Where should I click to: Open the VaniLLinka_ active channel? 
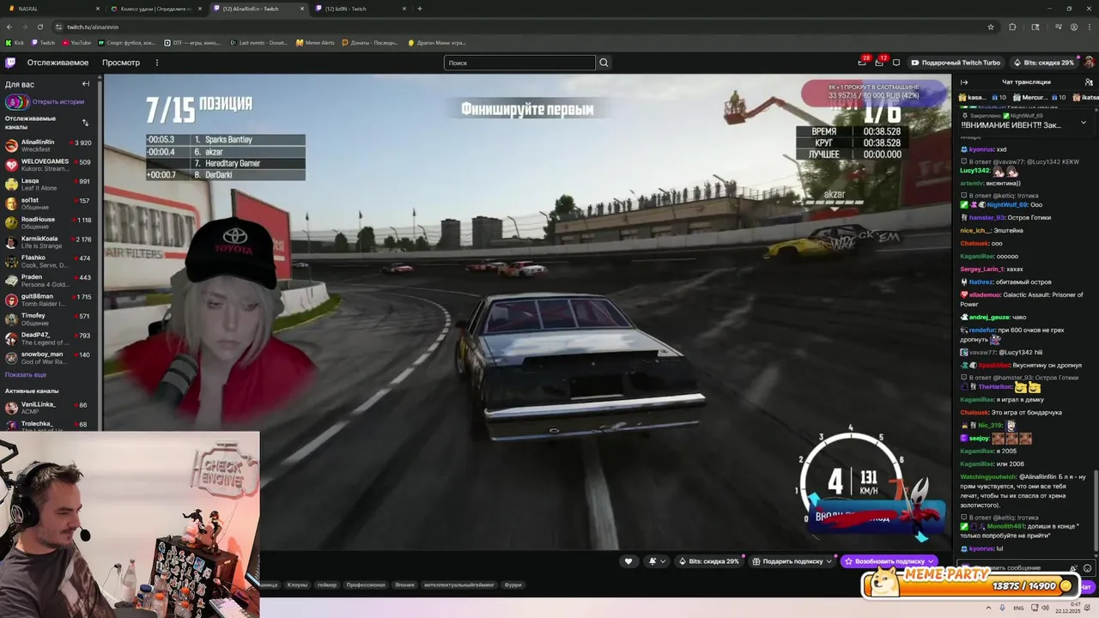coord(50,407)
